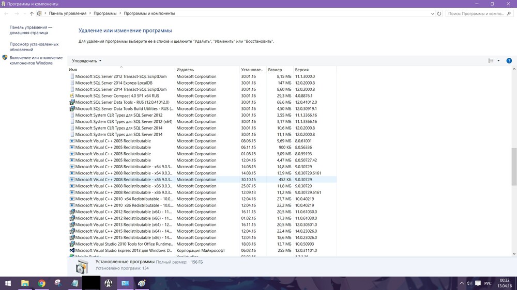Click the Корпорация Майкрософт publisher cell
Screen dimensions: 517x290
point(201,250)
